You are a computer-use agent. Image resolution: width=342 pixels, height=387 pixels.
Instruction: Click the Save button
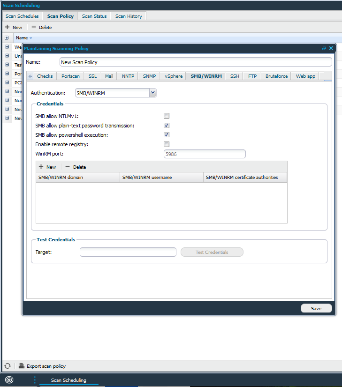[x=316, y=308]
